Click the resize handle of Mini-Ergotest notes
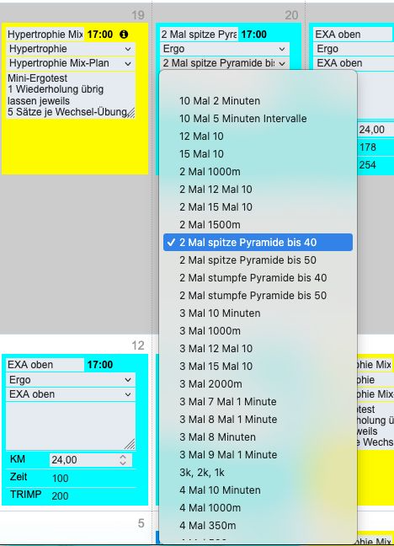The width and height of the screenshot is (394, 546). pyautogui.click(x=130, y=114)
